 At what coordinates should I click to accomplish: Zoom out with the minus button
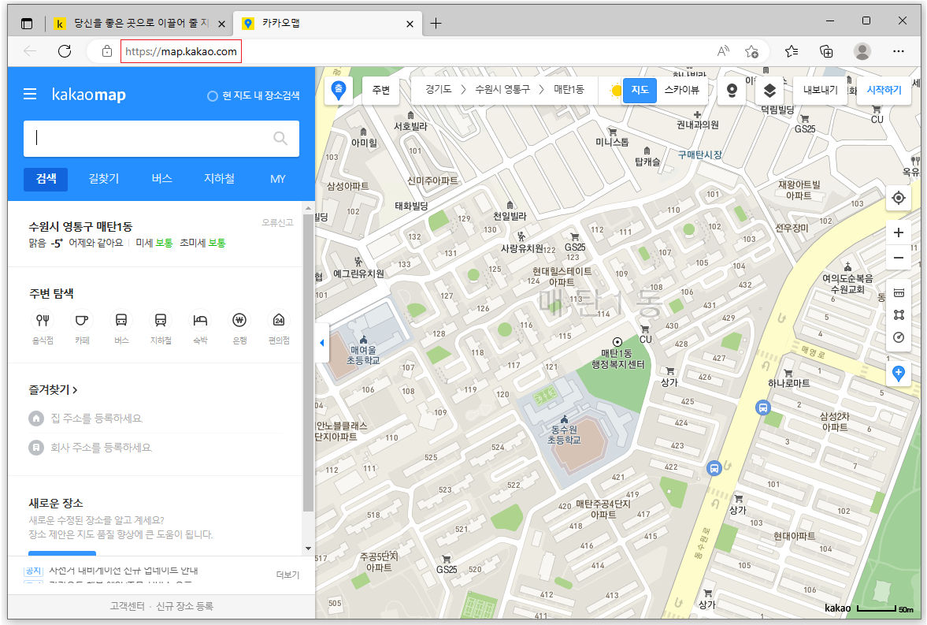(899, 258)
